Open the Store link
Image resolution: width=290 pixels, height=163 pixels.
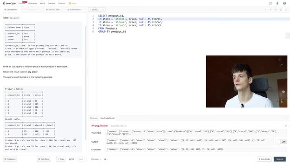(x=72, y=3)
